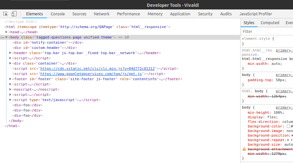Toggle the device toolbar icon
Screen dimensions: 293x163
(14, 14)
